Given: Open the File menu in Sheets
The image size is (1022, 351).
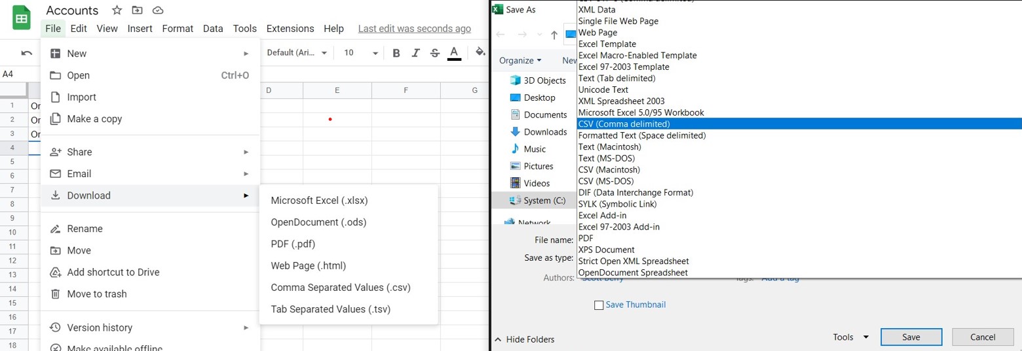Looking at the screenshot, I should (53, 28).
